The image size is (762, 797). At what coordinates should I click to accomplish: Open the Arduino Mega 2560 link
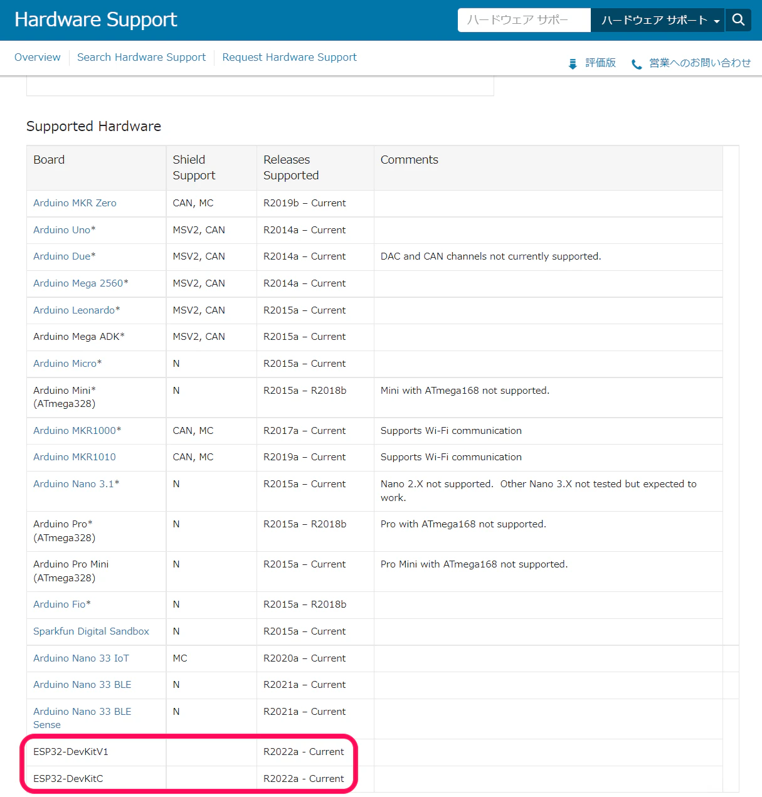(x=78, y=283)
